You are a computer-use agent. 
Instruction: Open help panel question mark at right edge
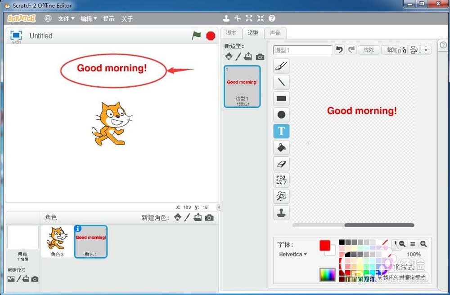(443, 45)
